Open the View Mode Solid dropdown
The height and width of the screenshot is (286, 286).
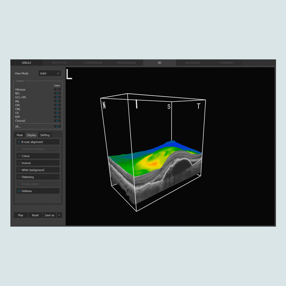coord(50,73)
